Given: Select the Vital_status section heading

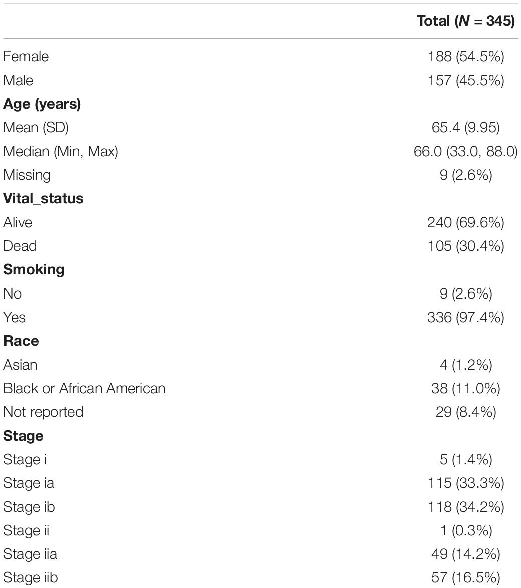Looking at the screenshot, I should point(43,199).
